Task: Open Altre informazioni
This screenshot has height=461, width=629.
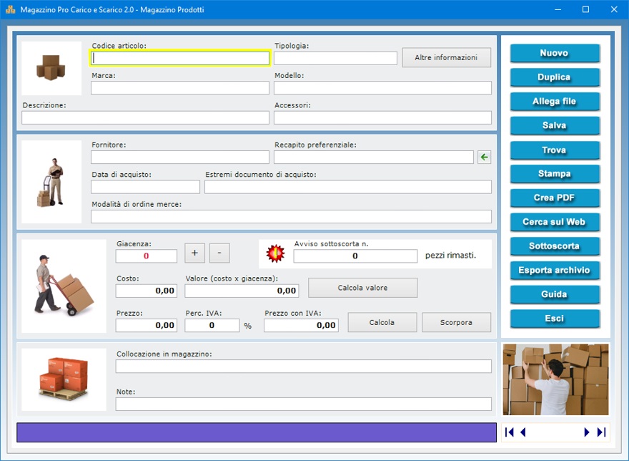Action: 447,57
